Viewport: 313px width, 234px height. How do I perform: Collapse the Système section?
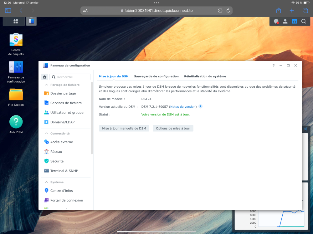coord(47,182)
